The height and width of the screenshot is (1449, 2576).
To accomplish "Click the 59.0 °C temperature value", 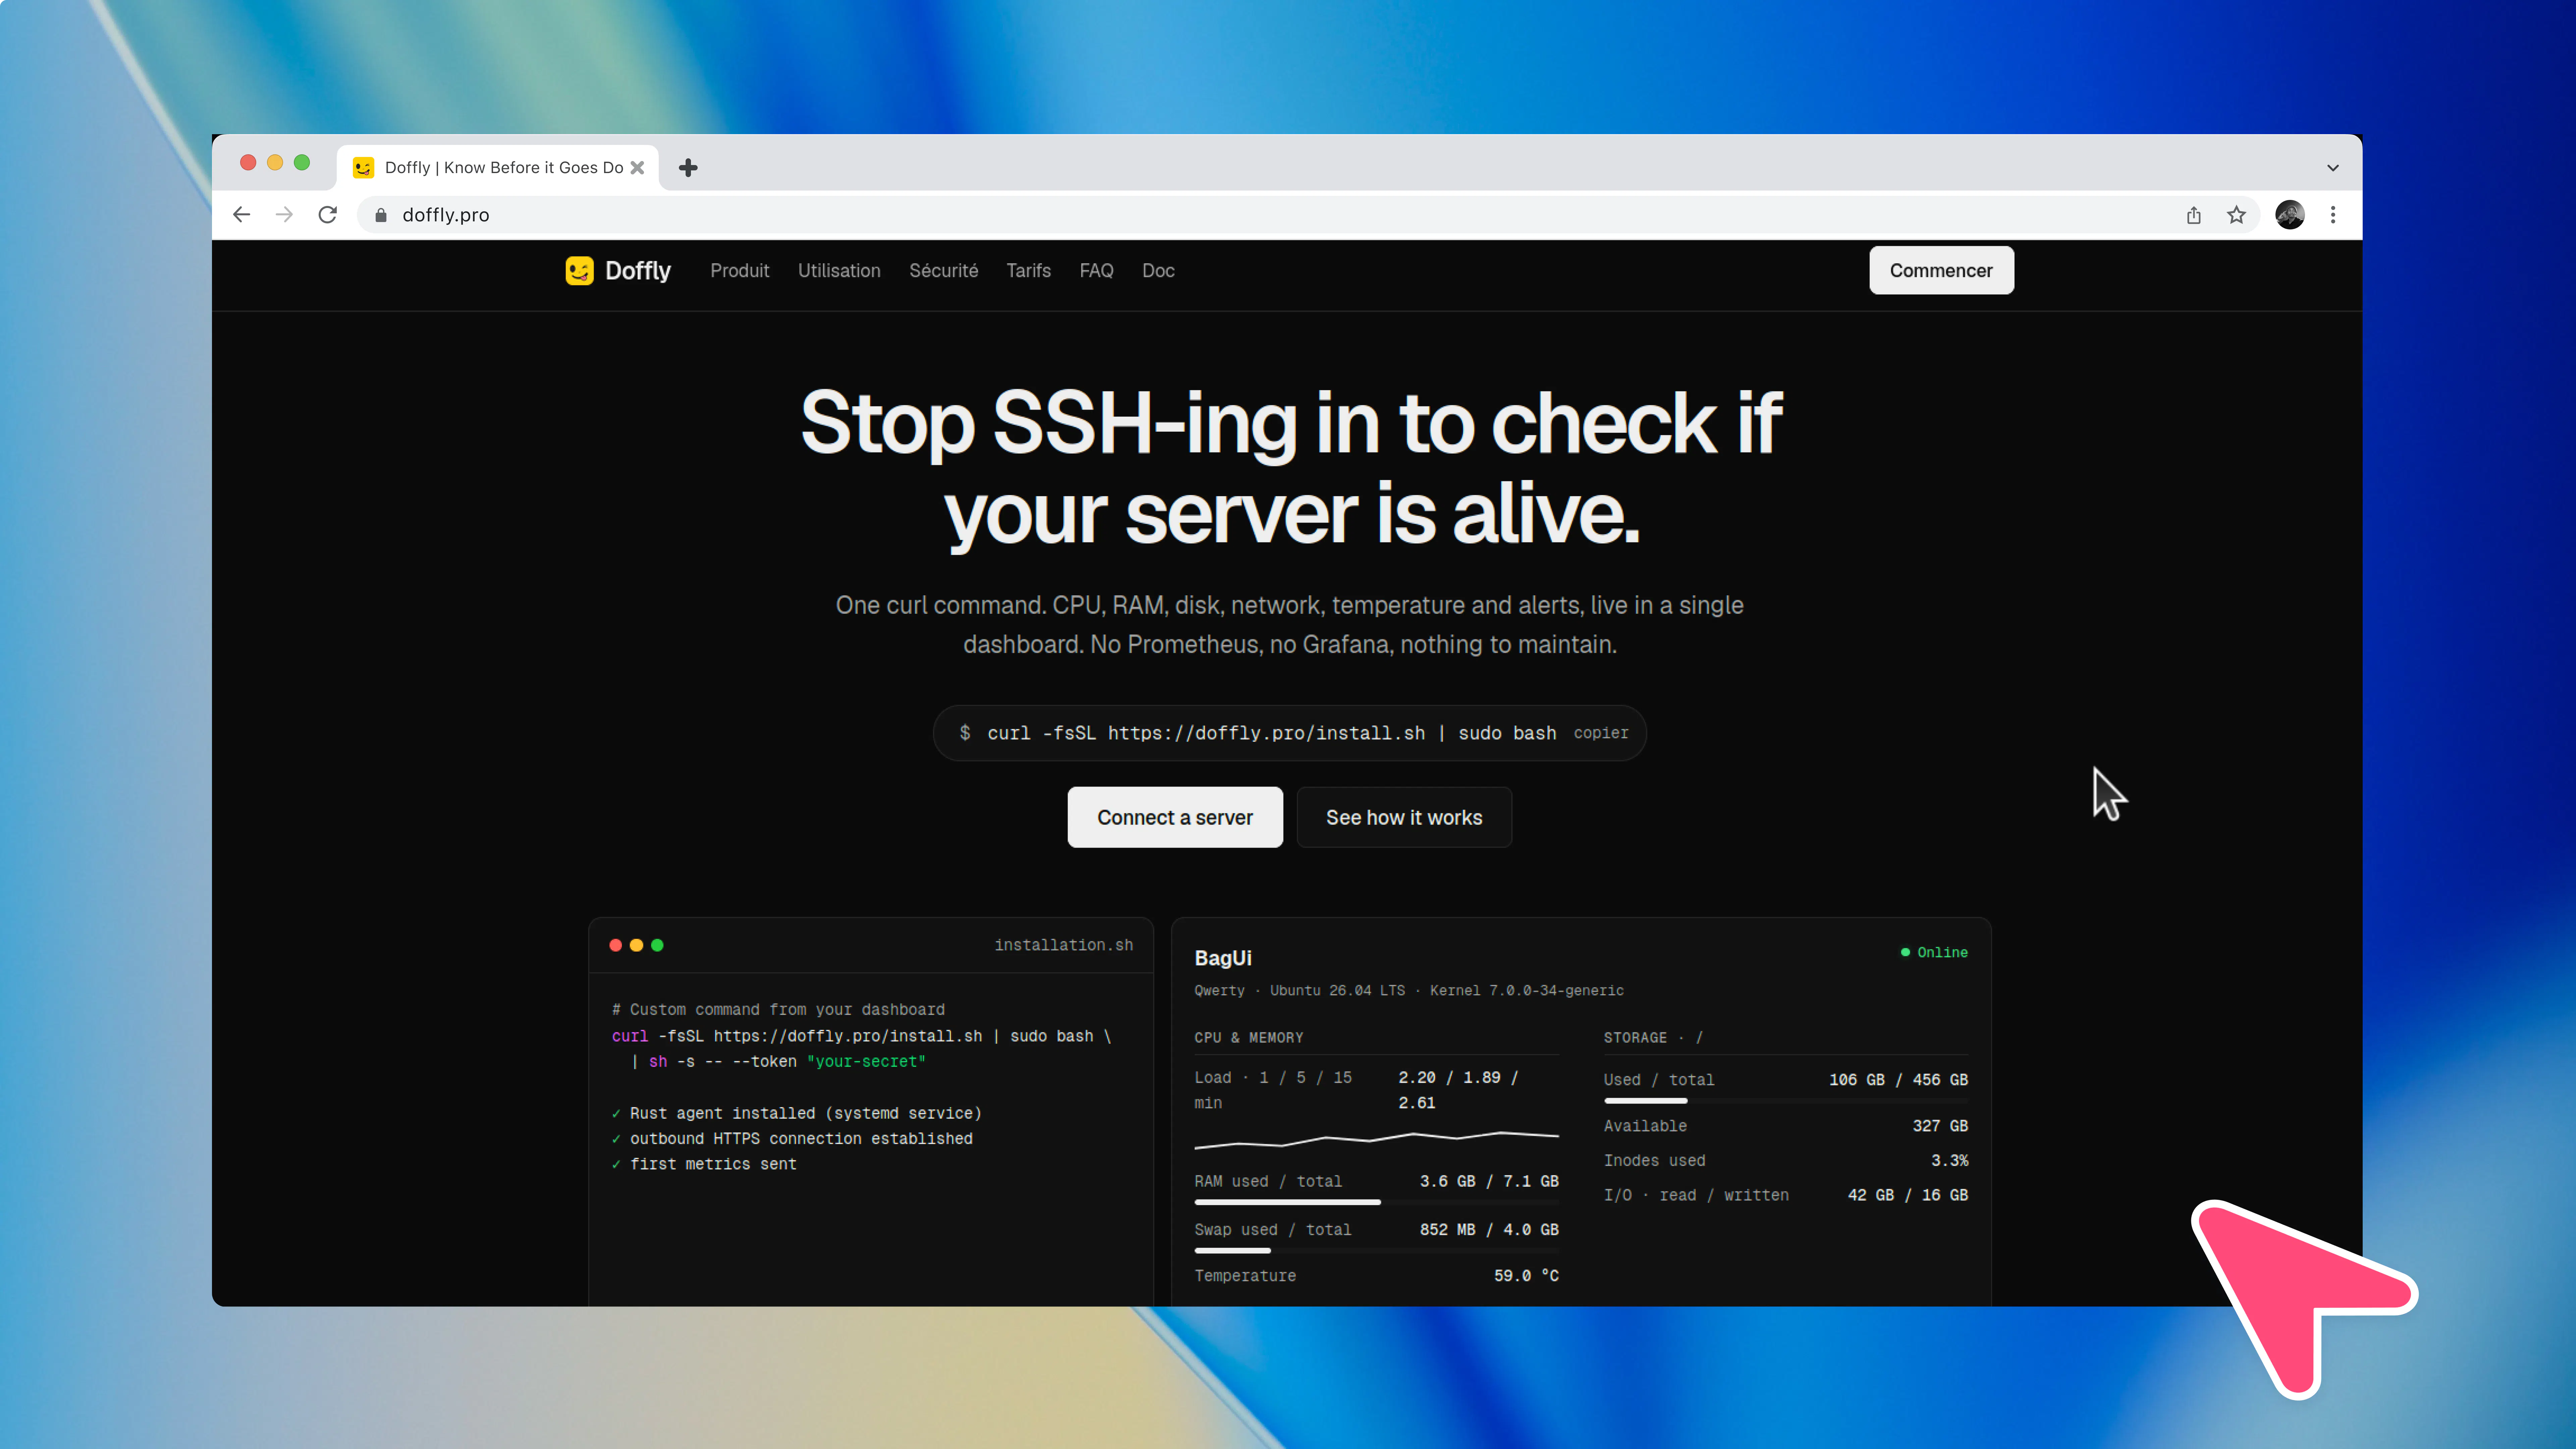I will click(x=1526, y=1276).
